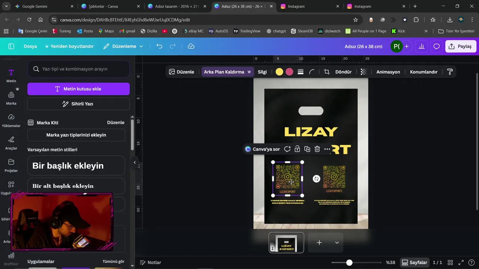Open the Dosya menu
The image size is (479, 269).
pos(30,46)
